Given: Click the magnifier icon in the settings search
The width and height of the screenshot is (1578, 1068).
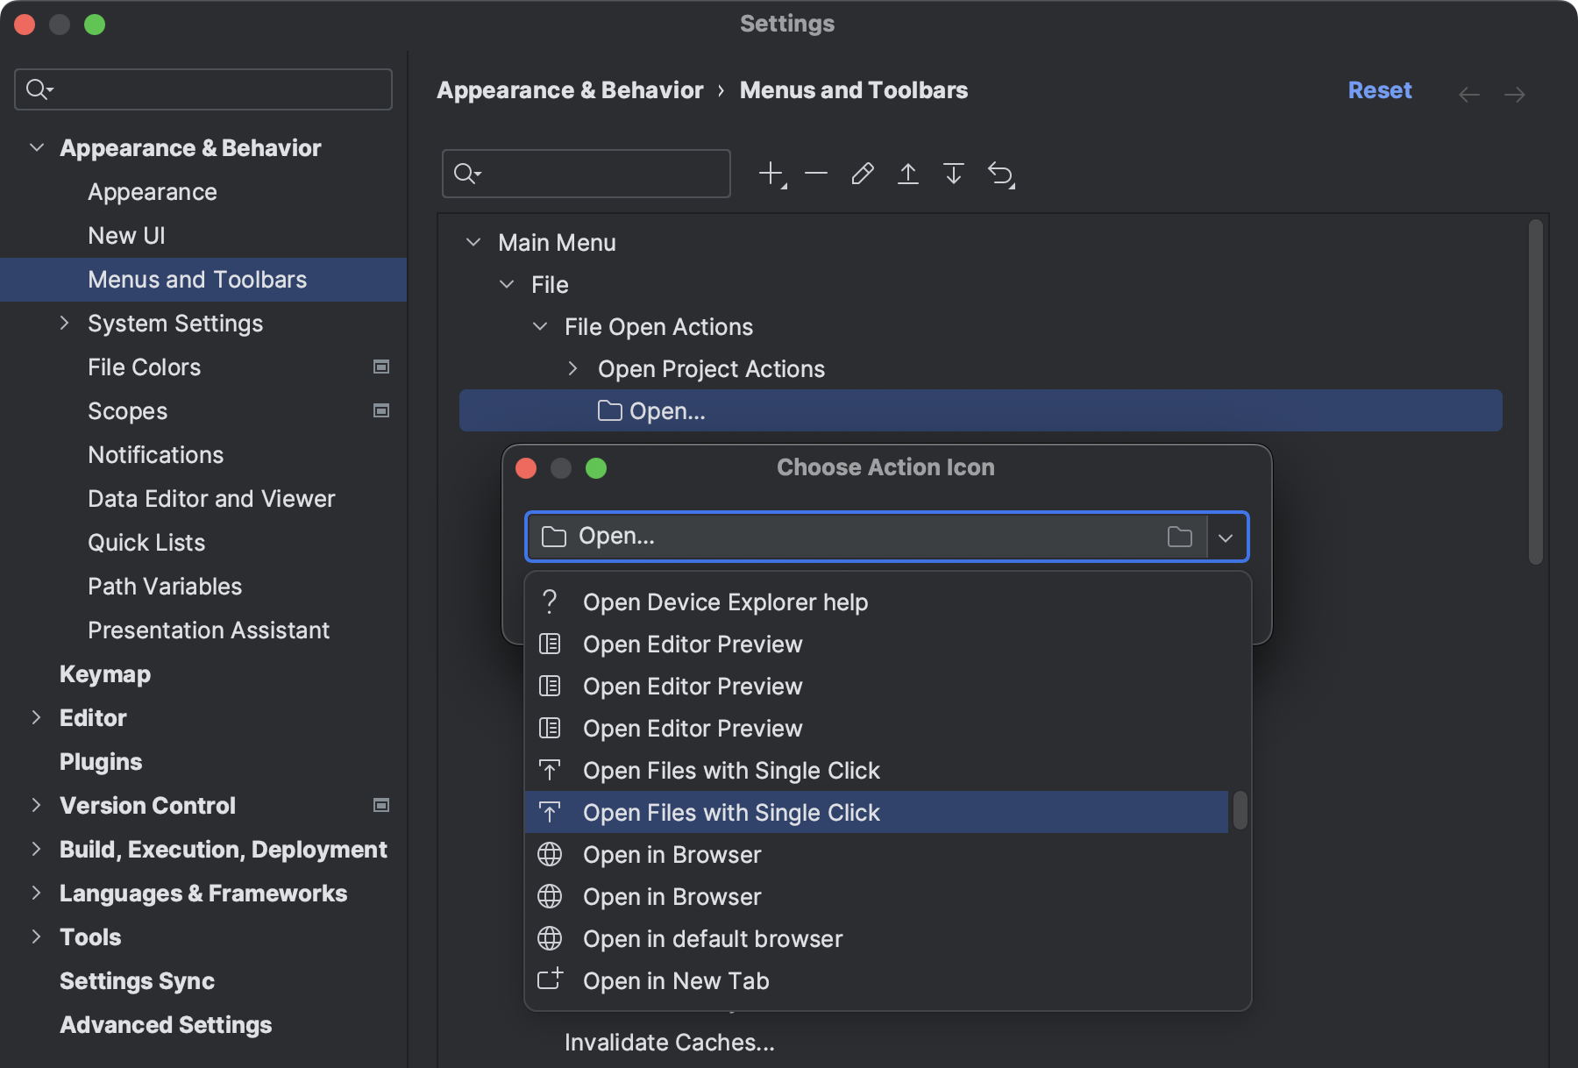Looking at the screenshot, I should point(37,89).
